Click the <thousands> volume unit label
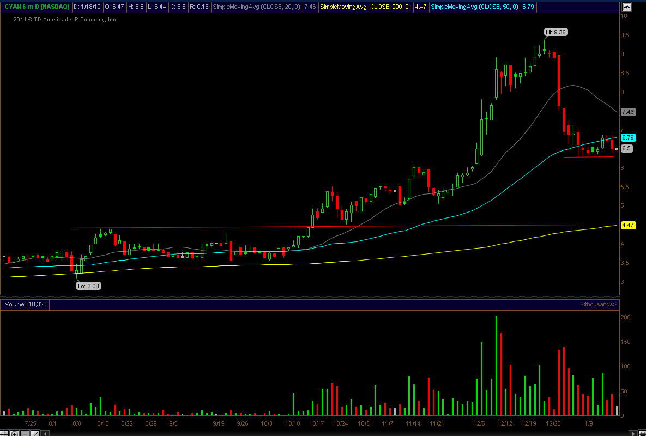This screenshot has width=646, height=436. [x=599, y=304]
